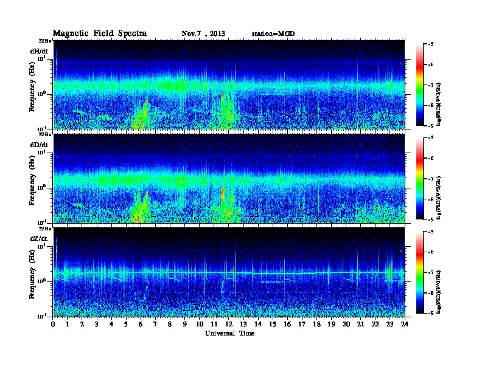Viewport: 482px width, 372px height.
Task: Click hour 19 tick label on time axis
Action: coord(331,325)
